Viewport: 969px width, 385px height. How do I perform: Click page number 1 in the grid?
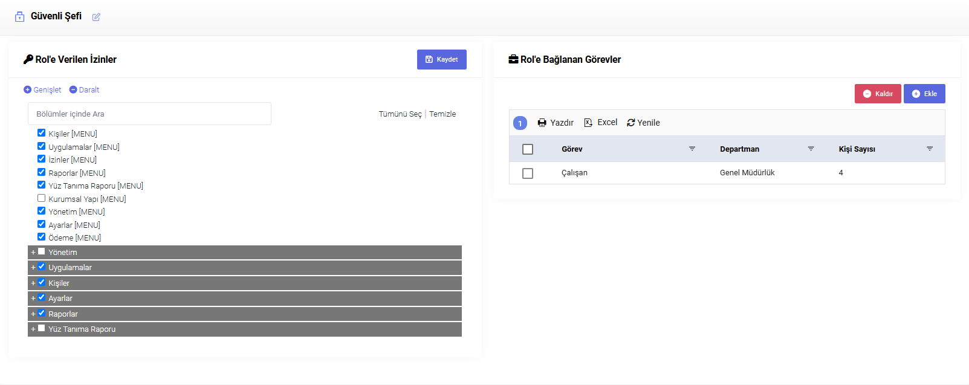pyautogui.click(x=520, y=123)
